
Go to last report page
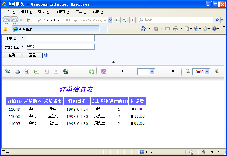pos(173,71)
